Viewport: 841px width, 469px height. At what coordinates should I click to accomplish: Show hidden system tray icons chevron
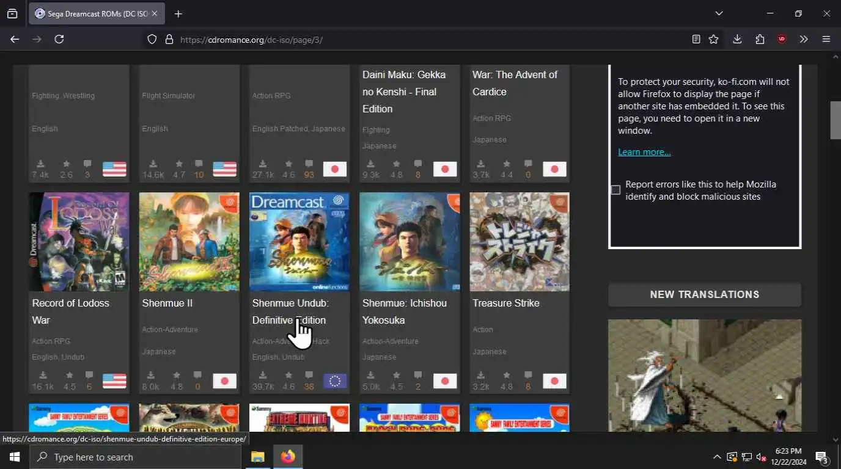click(717, 457)
